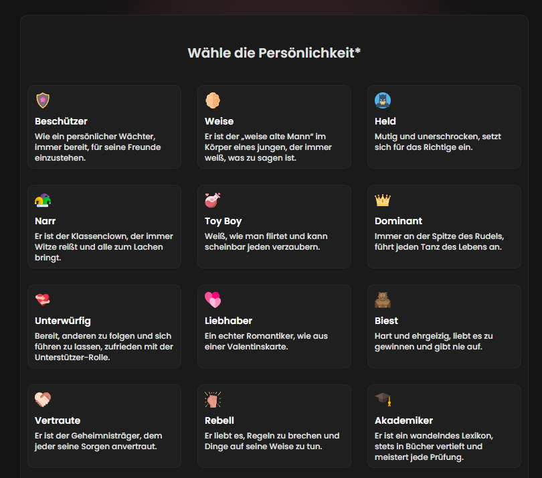The height and width of the screenshot is (478, 542).
Task: Click the shield icon on Beschützer card
Action: click(43, 100)
